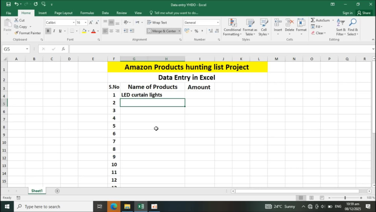Image resolution: width=376 pixels, height=212 pixels.
Task: Click the Fill button
Action: coord(317,27)
